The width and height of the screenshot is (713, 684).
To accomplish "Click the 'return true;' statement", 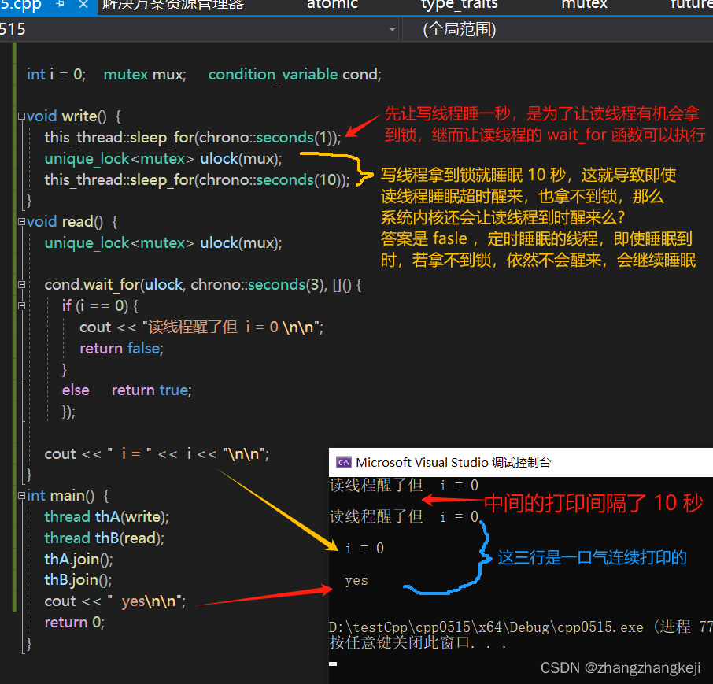I will point(151,390).
